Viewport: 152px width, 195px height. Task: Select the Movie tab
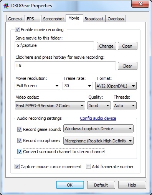74,18
